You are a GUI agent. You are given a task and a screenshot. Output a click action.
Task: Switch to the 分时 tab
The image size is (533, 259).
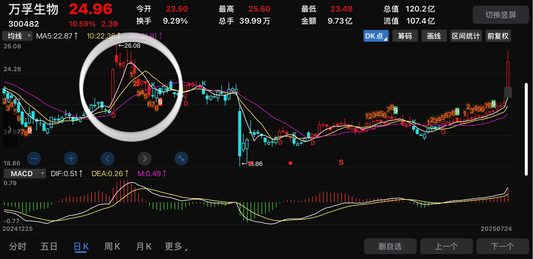18,247
